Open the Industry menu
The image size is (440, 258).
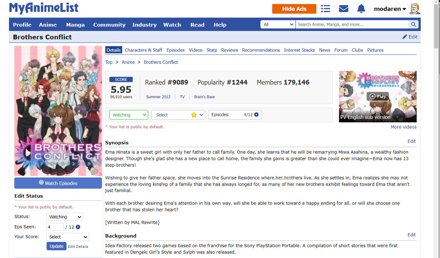tap(144, 25)
